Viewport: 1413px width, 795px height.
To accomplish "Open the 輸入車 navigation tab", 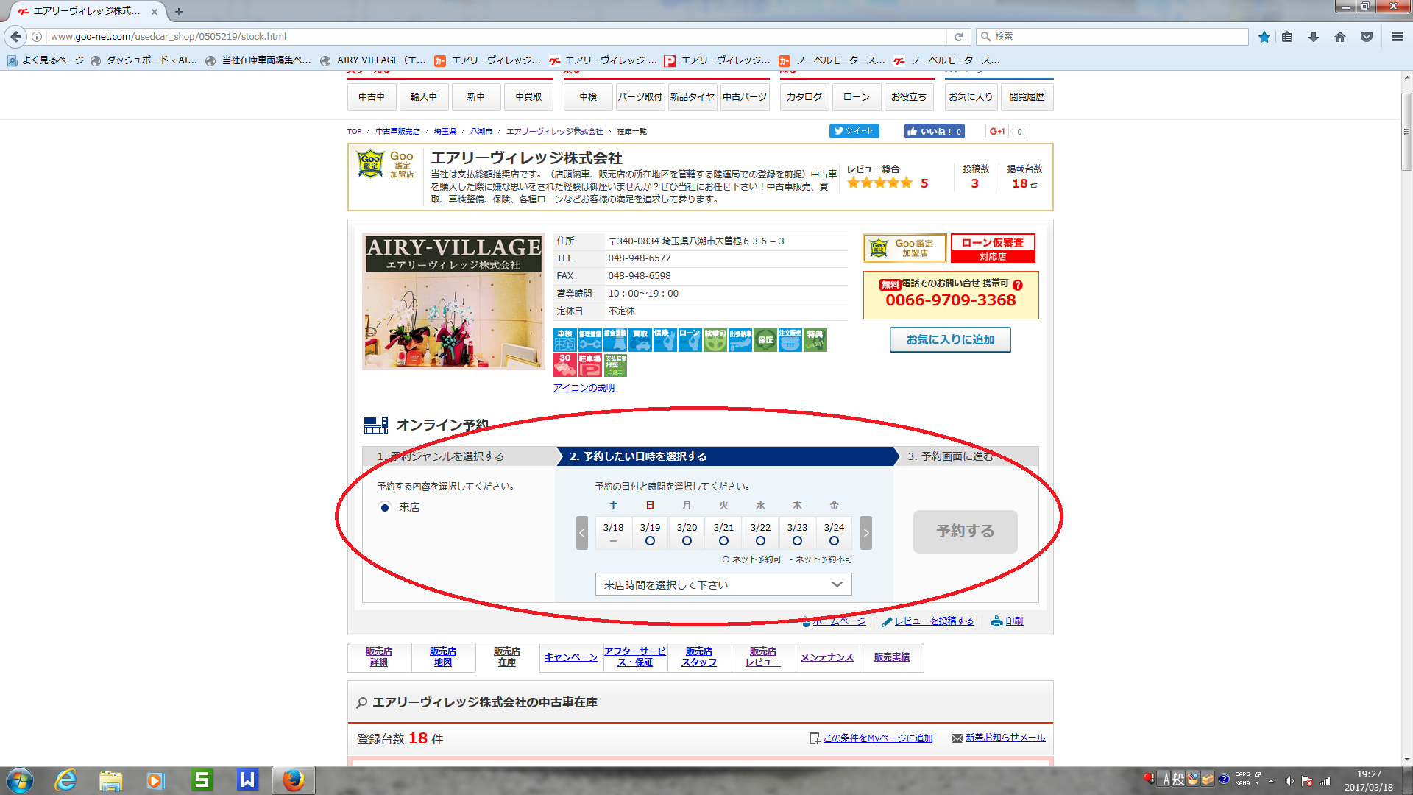I will point(424,97).
